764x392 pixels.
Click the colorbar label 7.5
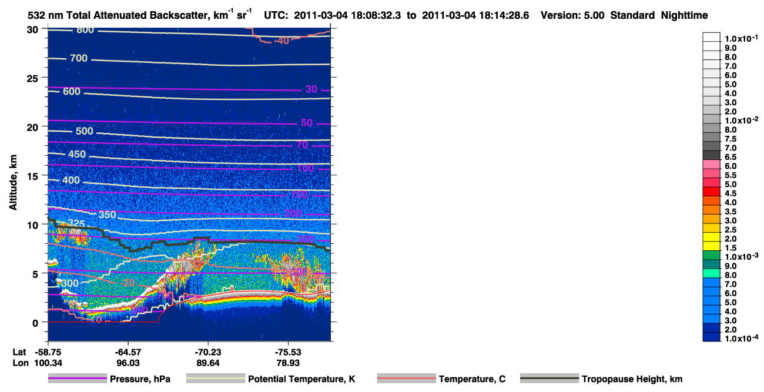731,139
